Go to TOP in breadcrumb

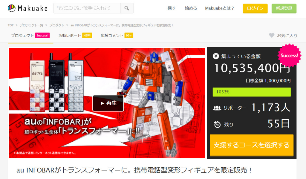(x=10, y=25)
